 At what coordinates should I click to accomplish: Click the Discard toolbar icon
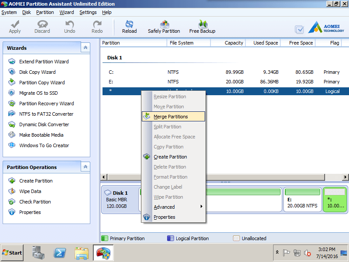(x=42, y=24)
